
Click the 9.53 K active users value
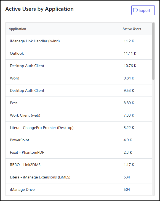click(x=129, y=90)
